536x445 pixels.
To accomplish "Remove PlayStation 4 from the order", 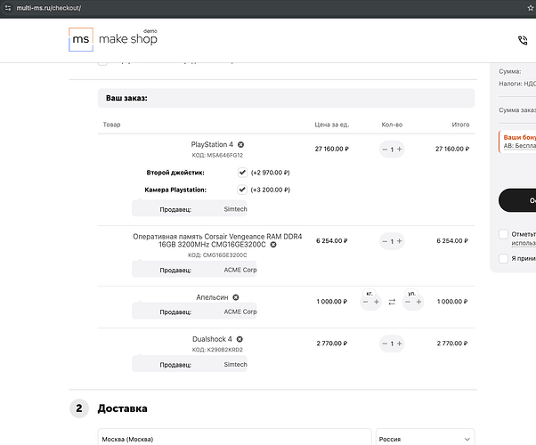I will tap(240, 144).
